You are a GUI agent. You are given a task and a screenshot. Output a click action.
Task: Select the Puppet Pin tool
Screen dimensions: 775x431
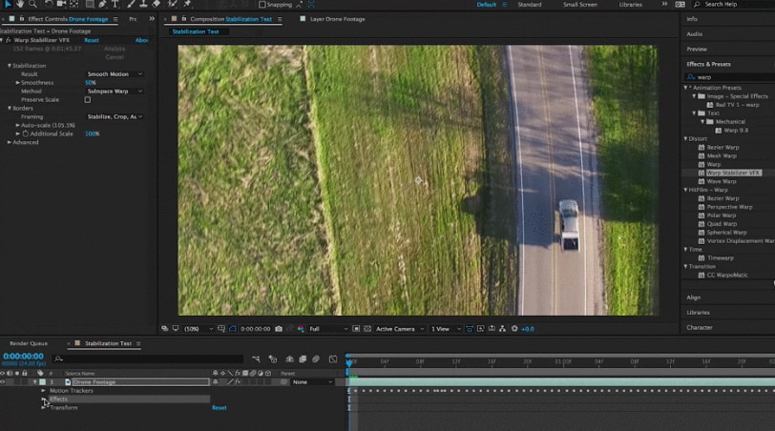pos(187,4)
